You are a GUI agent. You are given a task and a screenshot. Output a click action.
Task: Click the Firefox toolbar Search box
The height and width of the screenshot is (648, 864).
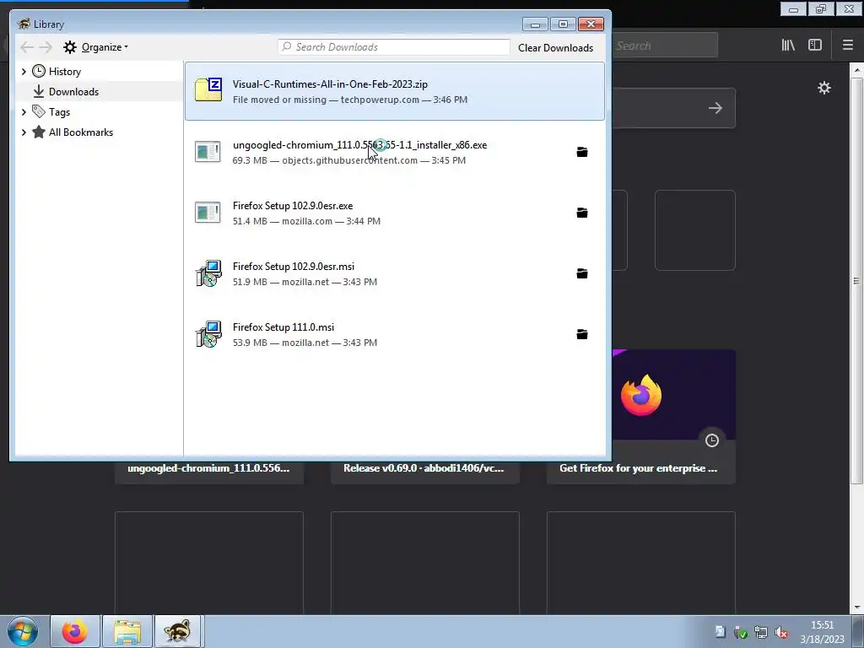coord(665,46)
